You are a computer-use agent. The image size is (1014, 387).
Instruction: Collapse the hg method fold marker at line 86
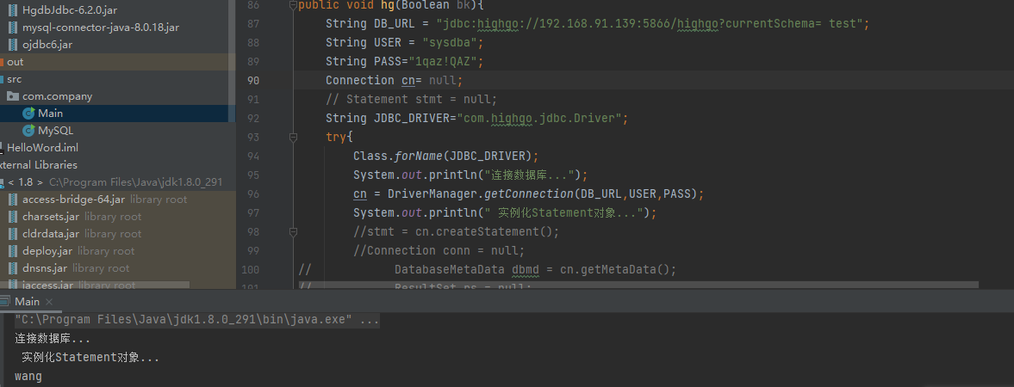click(293, 5)
